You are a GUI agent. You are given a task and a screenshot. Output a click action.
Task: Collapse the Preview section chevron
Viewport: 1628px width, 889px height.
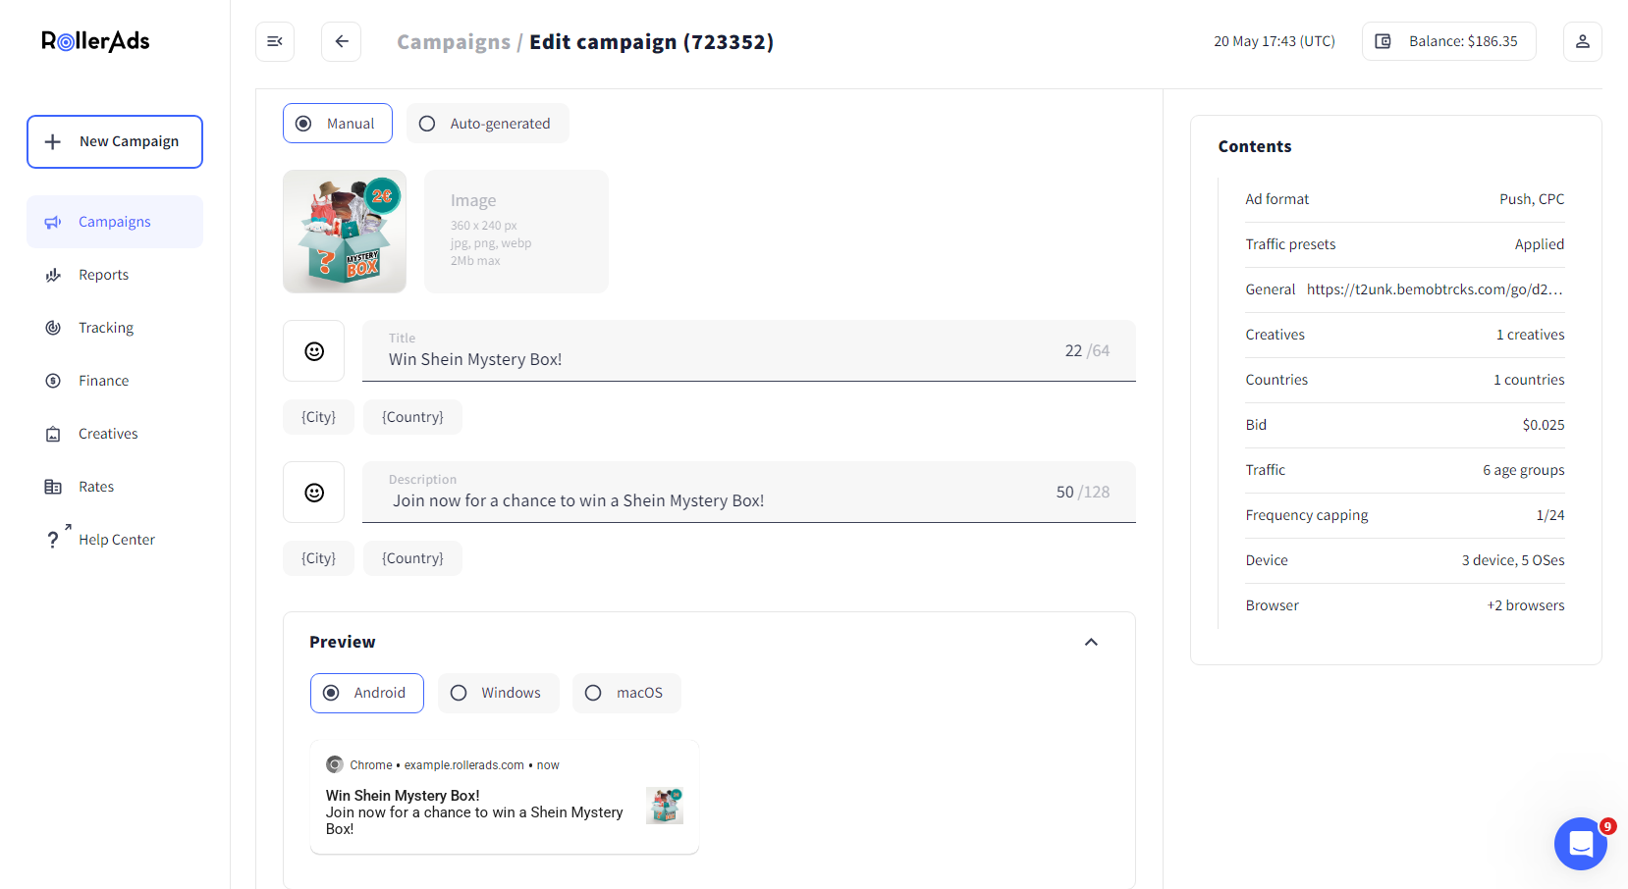pyautogui.click(x=1091, y=642)
